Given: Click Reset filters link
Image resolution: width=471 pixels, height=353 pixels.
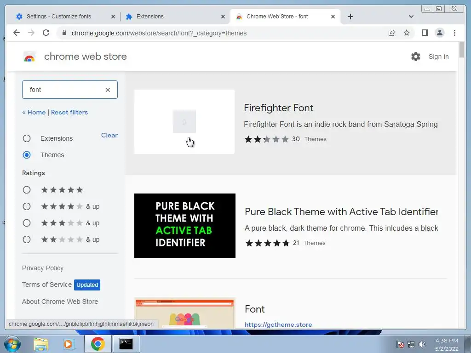Looking at the screenshot, I should (x=69, y=112).
